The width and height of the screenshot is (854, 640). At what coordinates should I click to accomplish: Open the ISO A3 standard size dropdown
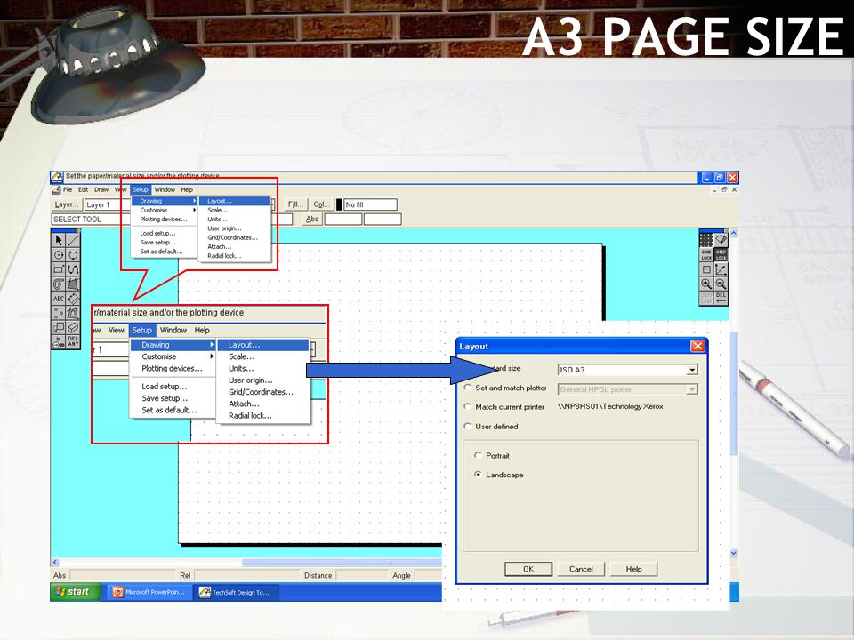click(692, 370)
